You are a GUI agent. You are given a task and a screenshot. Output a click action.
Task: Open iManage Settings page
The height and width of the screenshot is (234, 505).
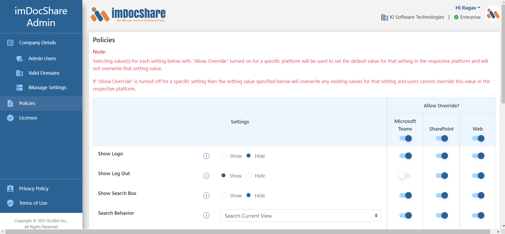pos(41,88)
